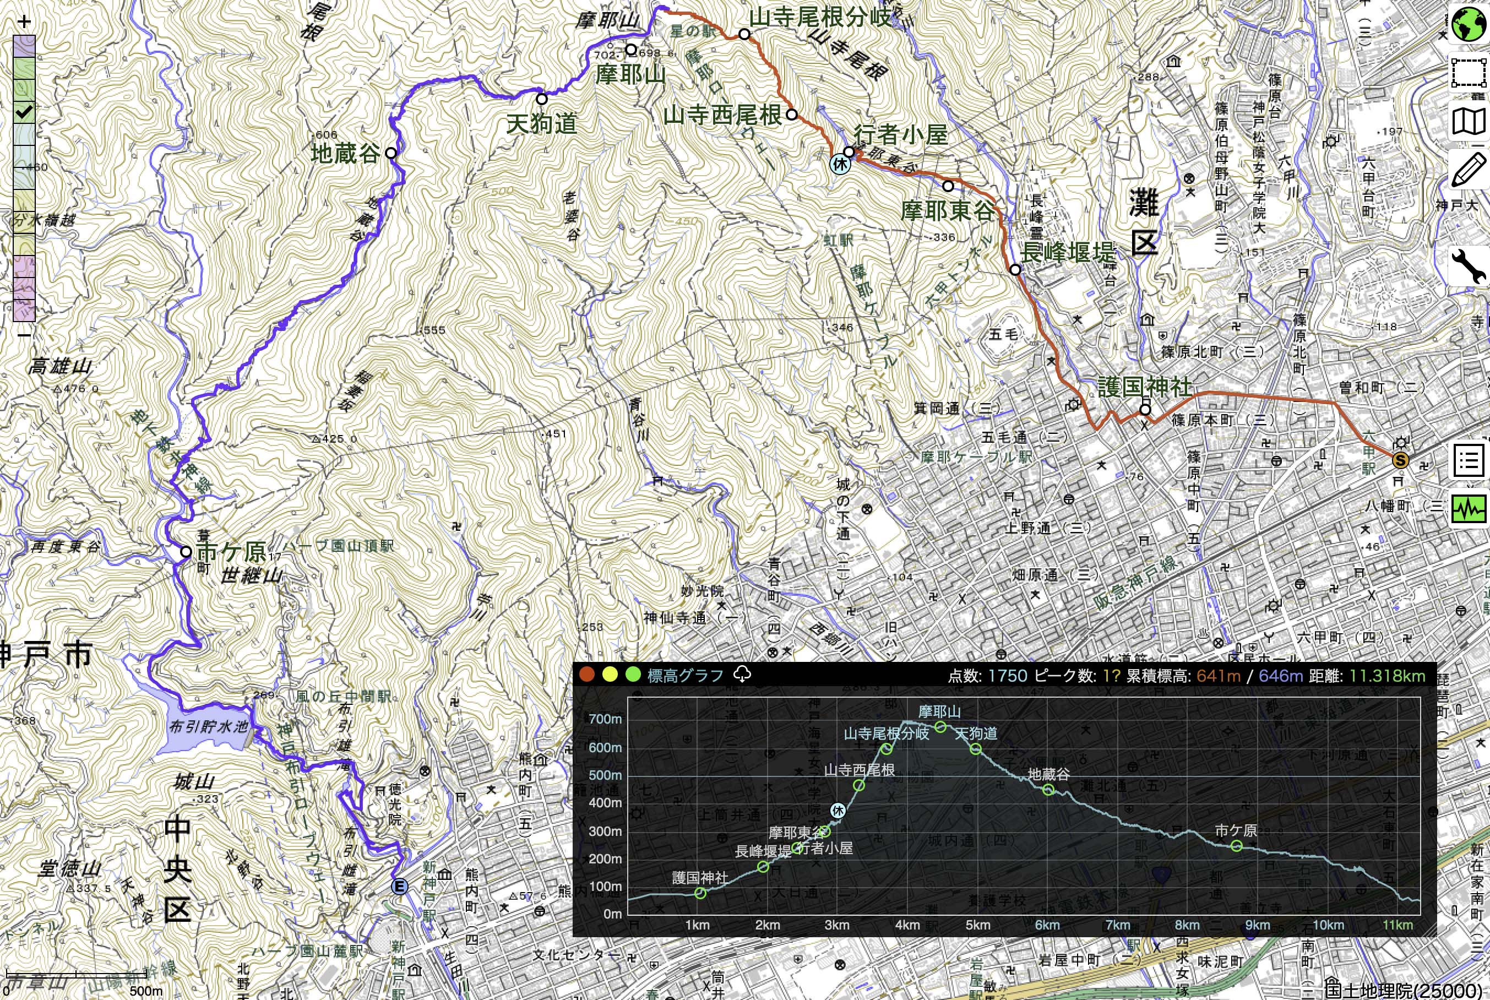The width and height of the screenshot is (1490, 1000).
Task: Select the topmost purple zoom level cell
Action: 24,47
